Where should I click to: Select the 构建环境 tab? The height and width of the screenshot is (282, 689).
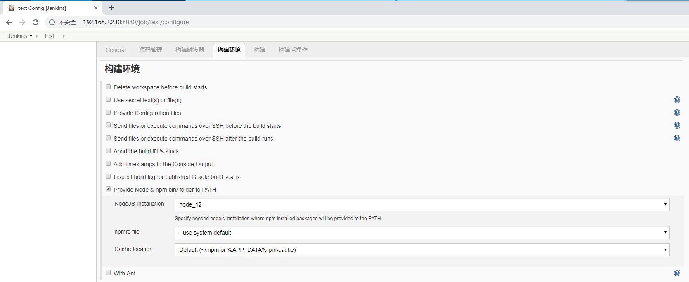coord(229,50)
